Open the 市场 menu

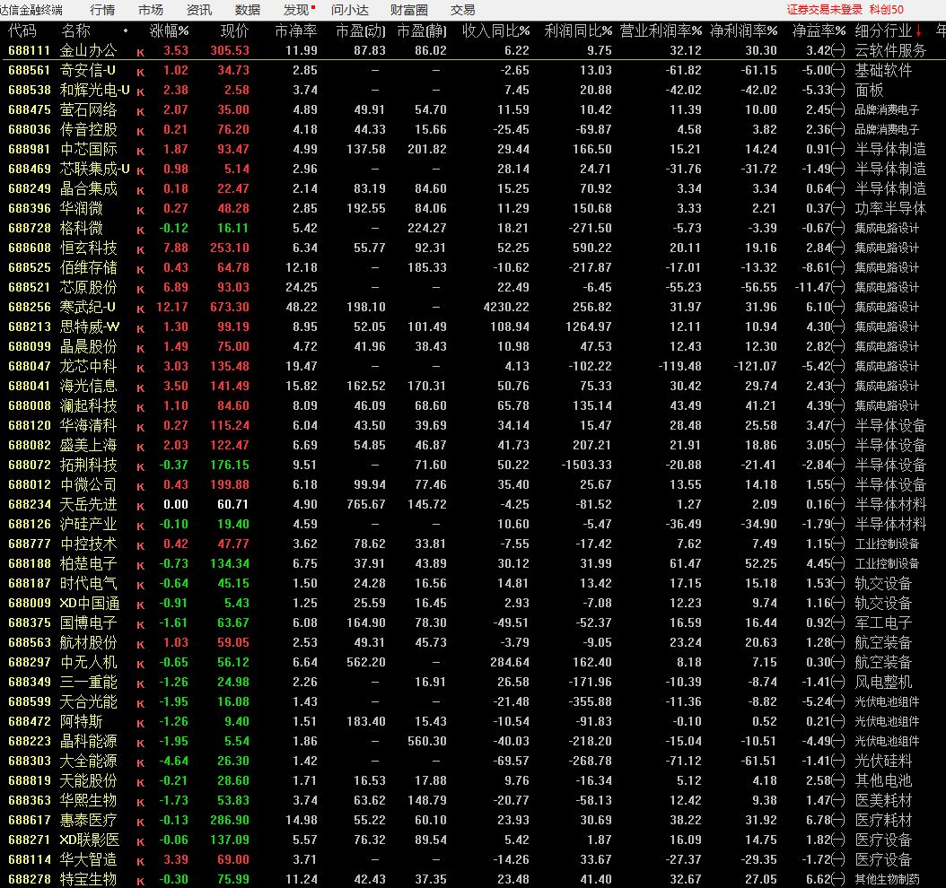coord(151,10)
